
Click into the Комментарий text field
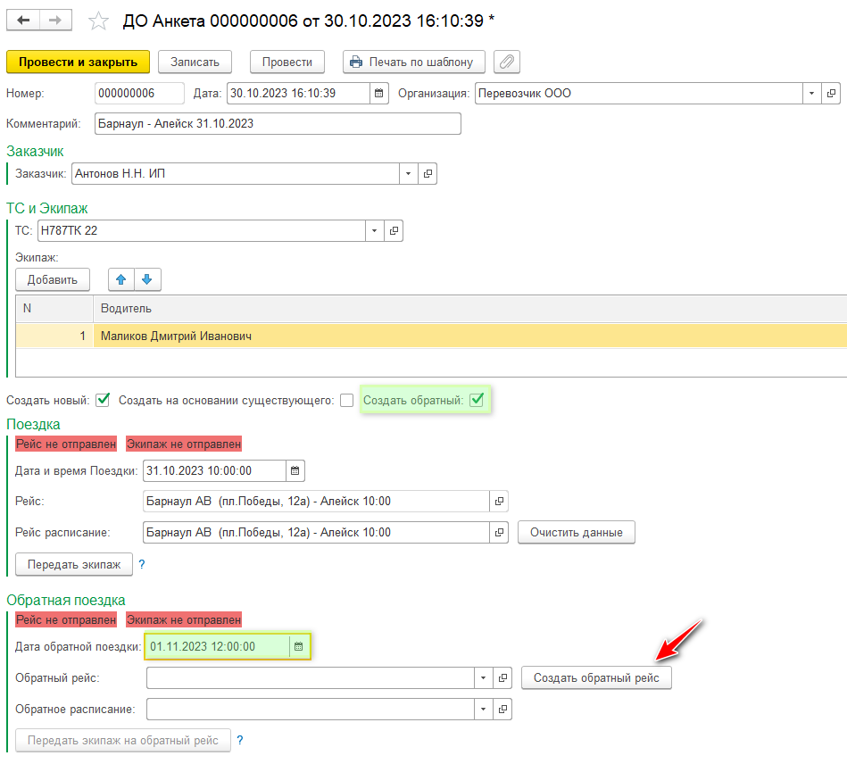click(277, 123)
